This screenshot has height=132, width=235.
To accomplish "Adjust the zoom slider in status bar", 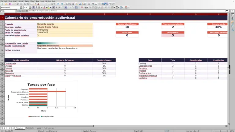I will [x=220, y=131].
